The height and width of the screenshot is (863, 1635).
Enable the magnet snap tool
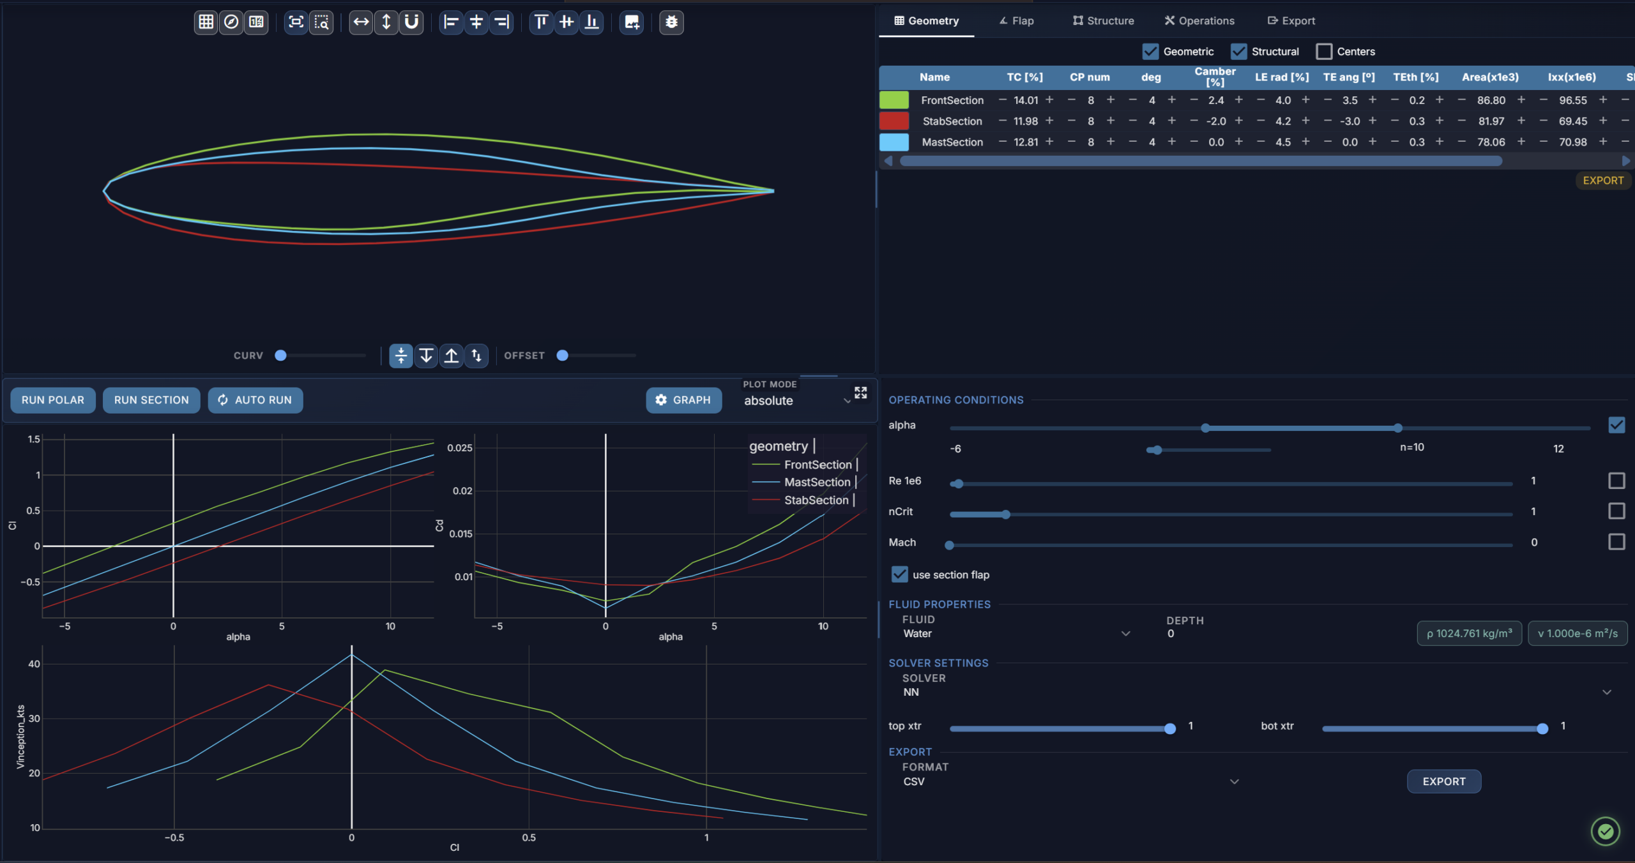click(412, 22)
